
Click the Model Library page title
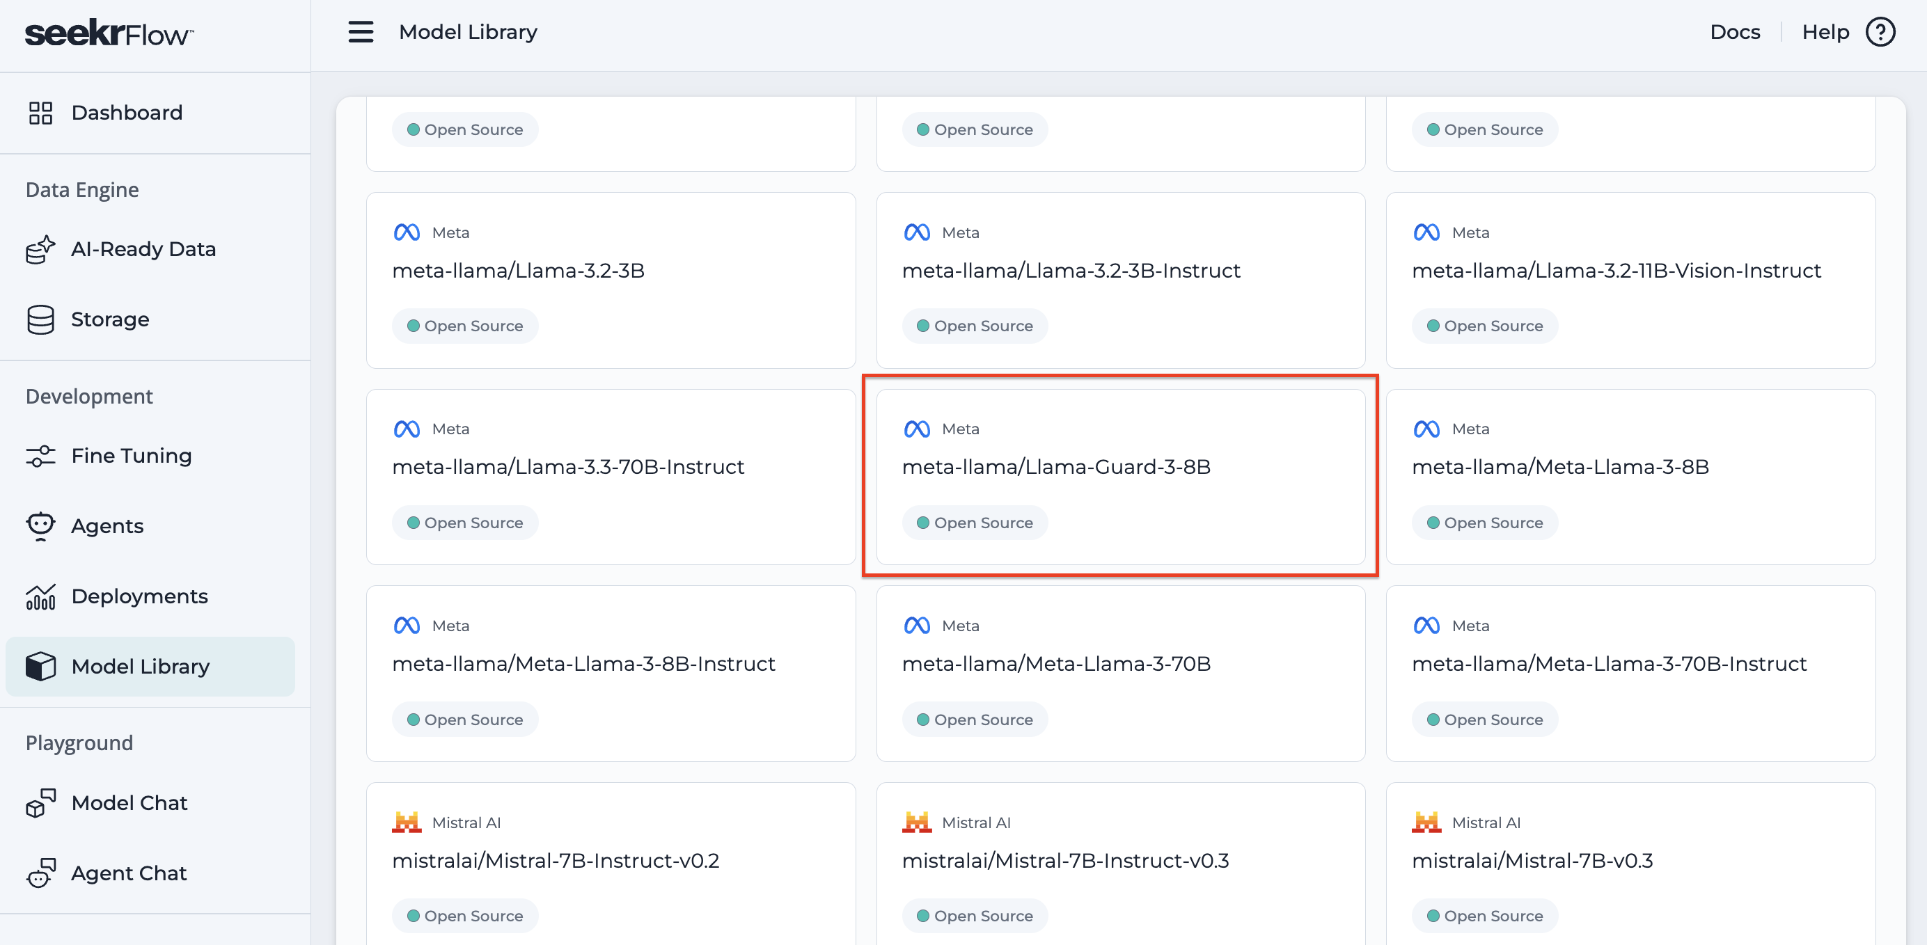coord(469,32)
